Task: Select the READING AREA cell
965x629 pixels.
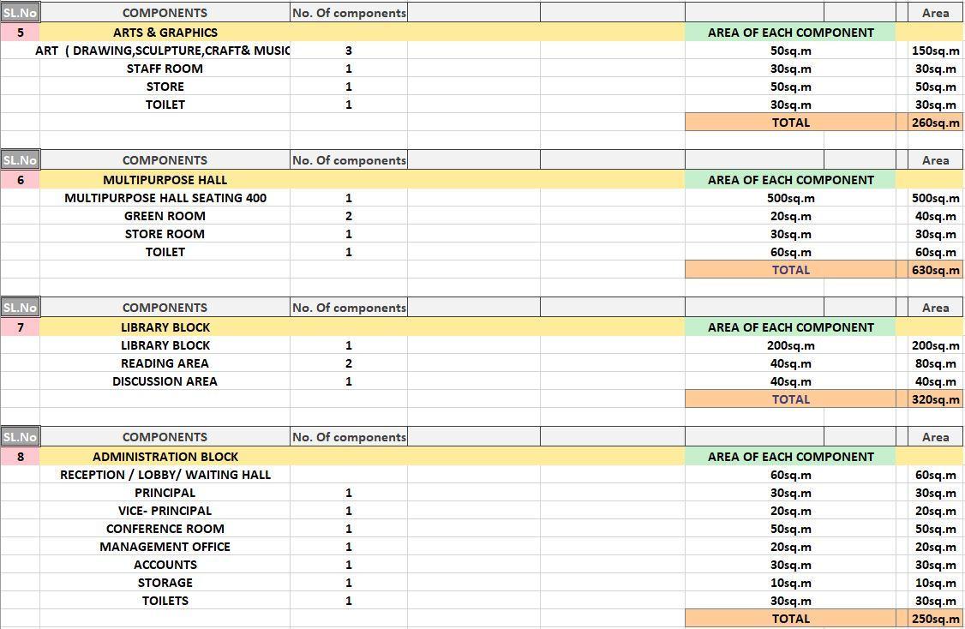Action: [x=165, y=363]
